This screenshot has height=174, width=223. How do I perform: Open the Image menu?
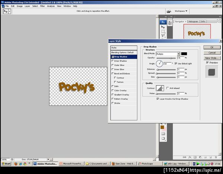(20, 6)
